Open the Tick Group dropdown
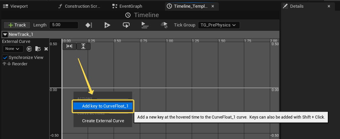This screenshot has height=139, width=340. (x=218, y=25)
